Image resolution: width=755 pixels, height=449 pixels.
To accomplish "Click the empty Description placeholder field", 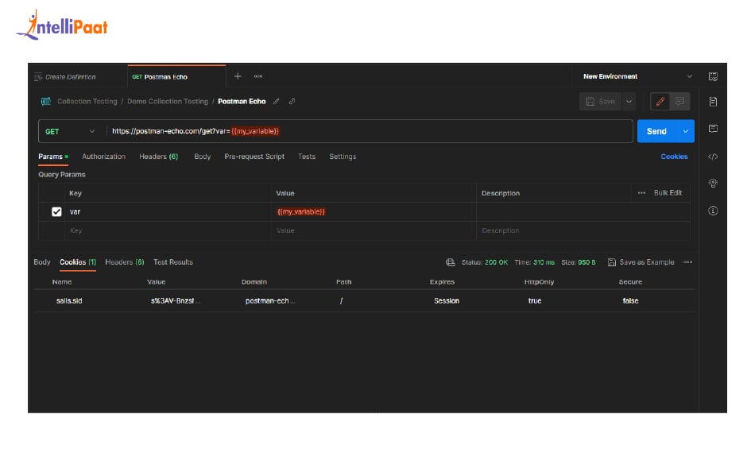I will [x=583, y=231].
